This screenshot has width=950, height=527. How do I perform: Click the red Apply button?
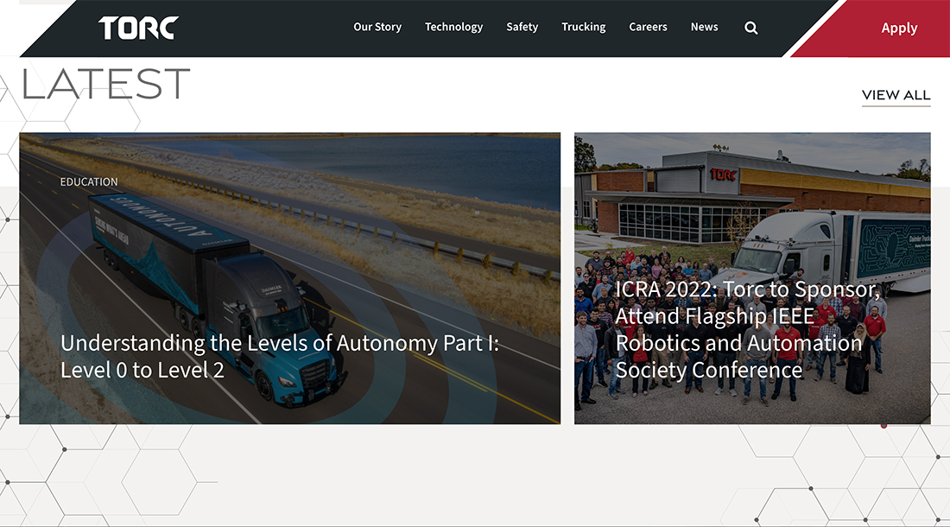pyautogui.click(x=899, y=29)
